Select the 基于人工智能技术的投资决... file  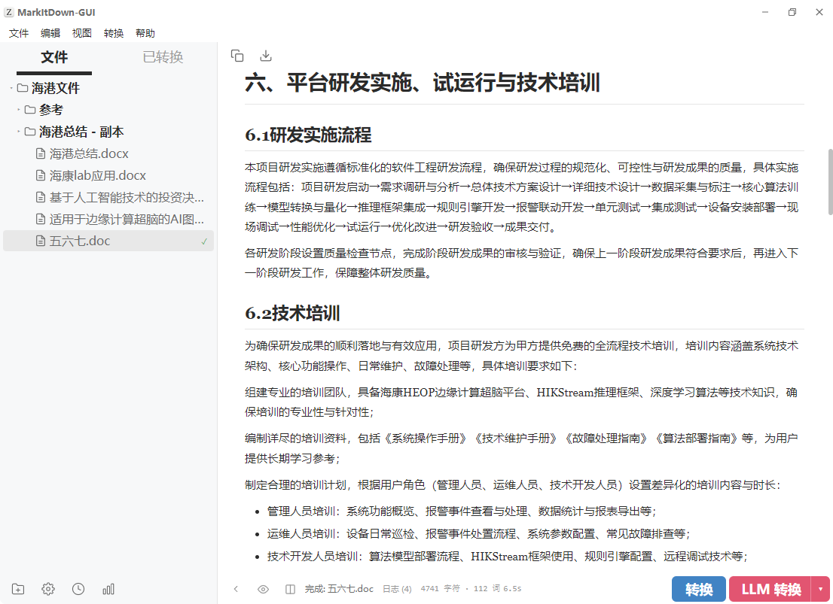pyautogui.click(x=108, y=197)
